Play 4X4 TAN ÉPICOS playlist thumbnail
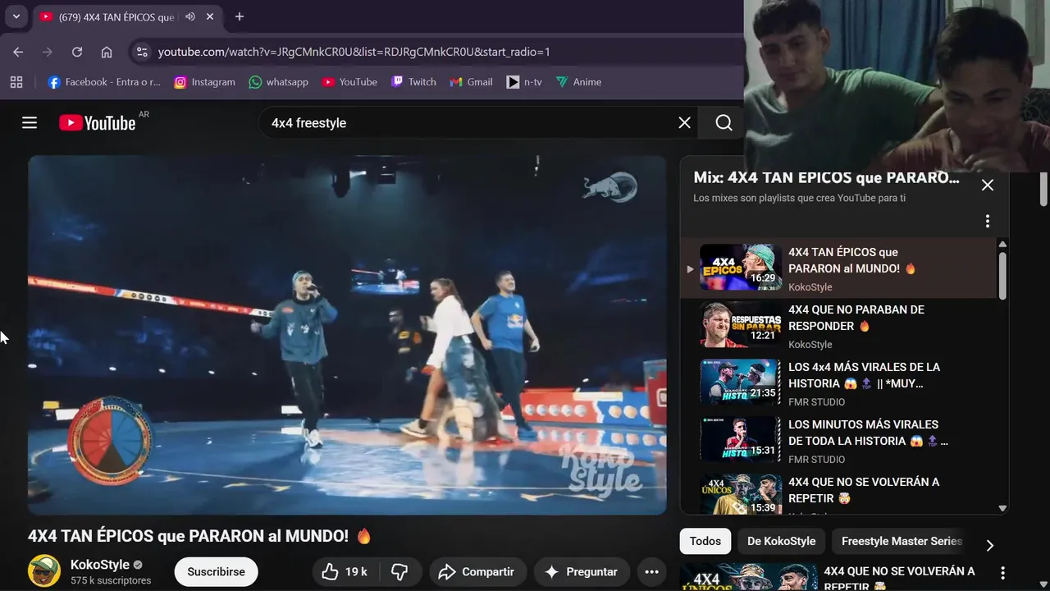Image resolution: width=1050 pixels, height=591 pixels. coord(739,268)
